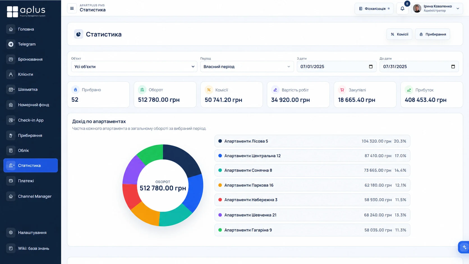Click the Вартість робіт pencil icon
469x264 pixels.
(275, 90)
